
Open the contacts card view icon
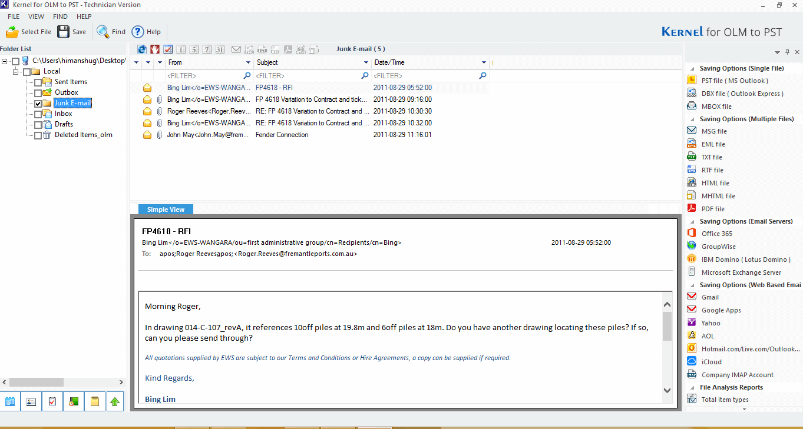(x=31, y=401)
